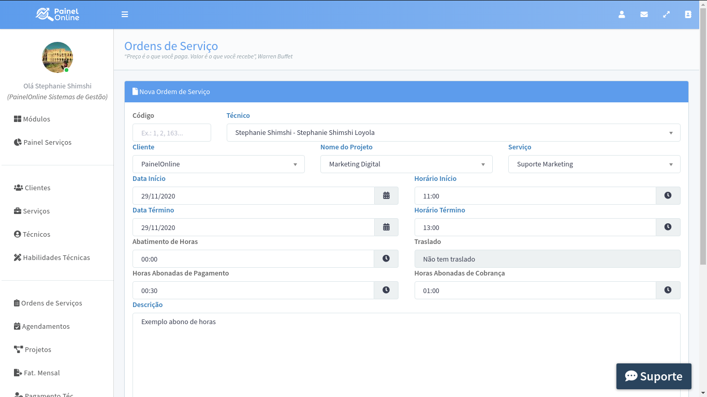707x397 pixels.
Task: Click the Projetos diagram icon in sidebar
Action: (x=18, y=349)
